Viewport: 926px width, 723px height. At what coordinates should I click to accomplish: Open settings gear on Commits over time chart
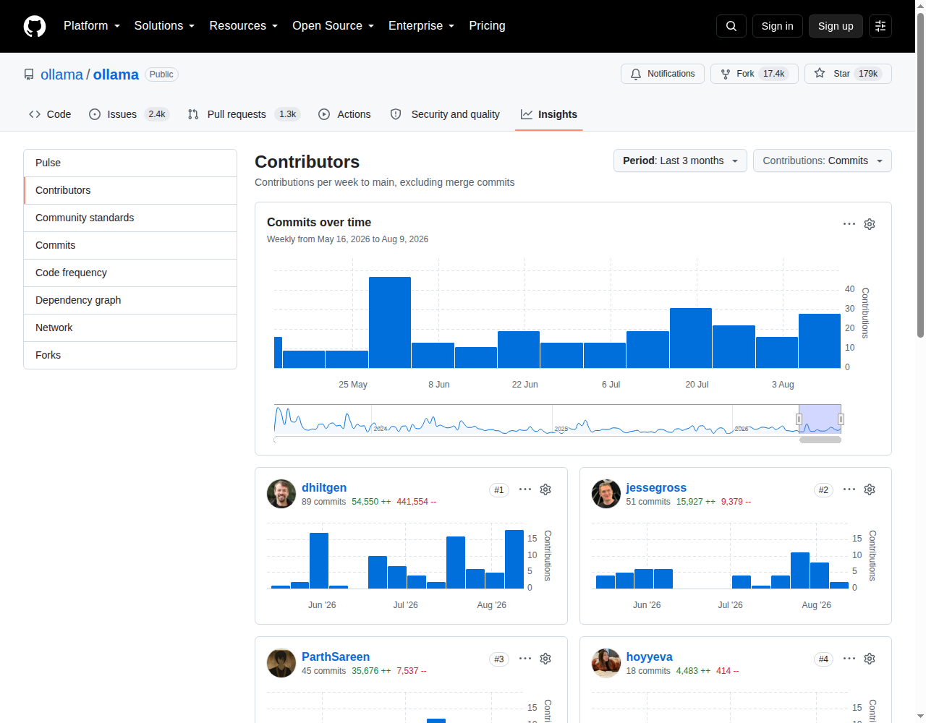pos(870,224)
